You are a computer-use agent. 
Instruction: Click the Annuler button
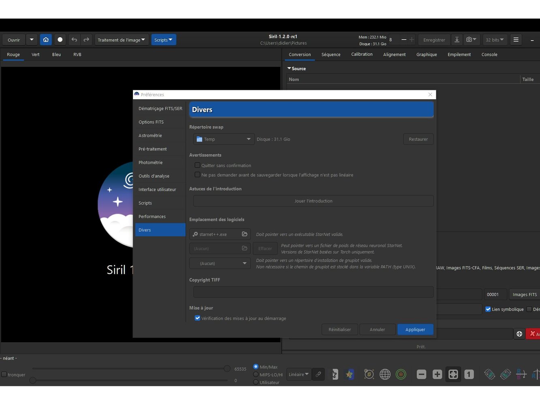click(x=377, y=329)
